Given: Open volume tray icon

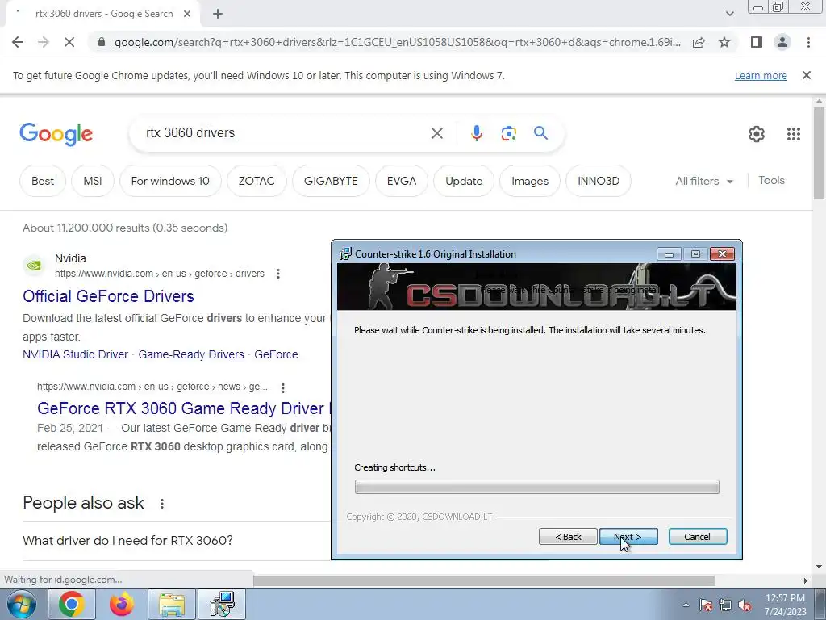Looking at the screenshot, I should click(x=745, y=605).
